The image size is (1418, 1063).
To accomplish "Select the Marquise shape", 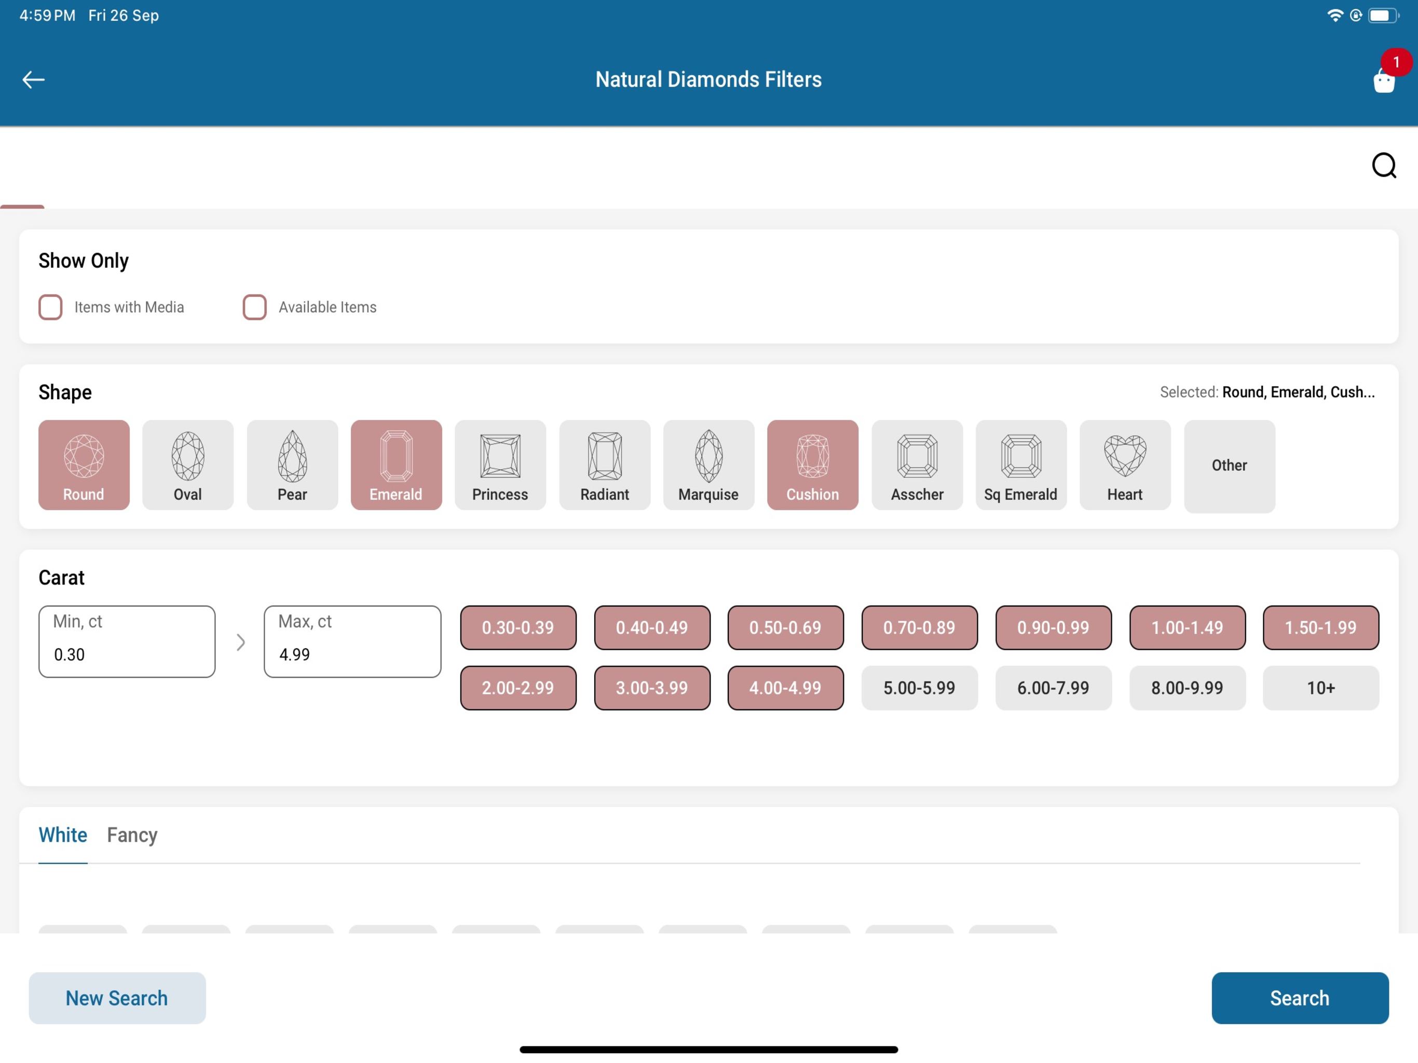I will pyautogui.click(x=709, y=465).
